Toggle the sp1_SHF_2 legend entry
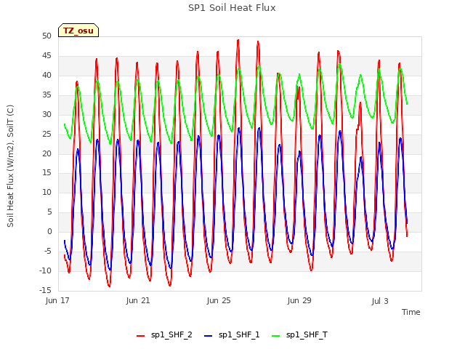 pos(164,335)
